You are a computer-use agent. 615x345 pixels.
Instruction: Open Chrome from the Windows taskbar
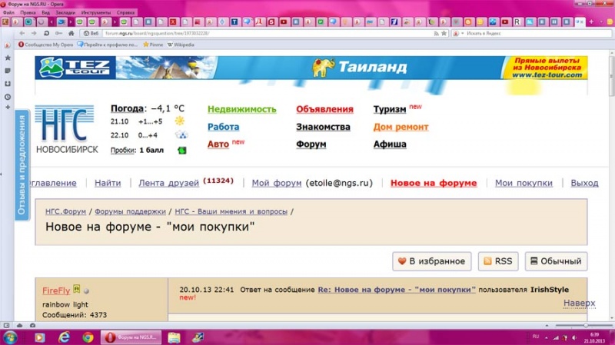pyautogui.click(x=88, y=337)
